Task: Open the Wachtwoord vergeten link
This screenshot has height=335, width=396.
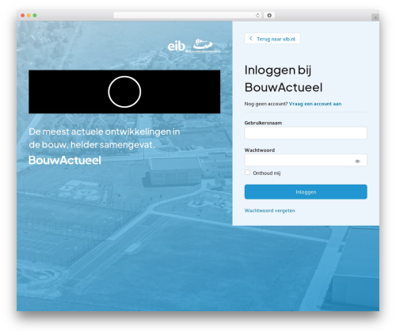Action: (269, 211)
